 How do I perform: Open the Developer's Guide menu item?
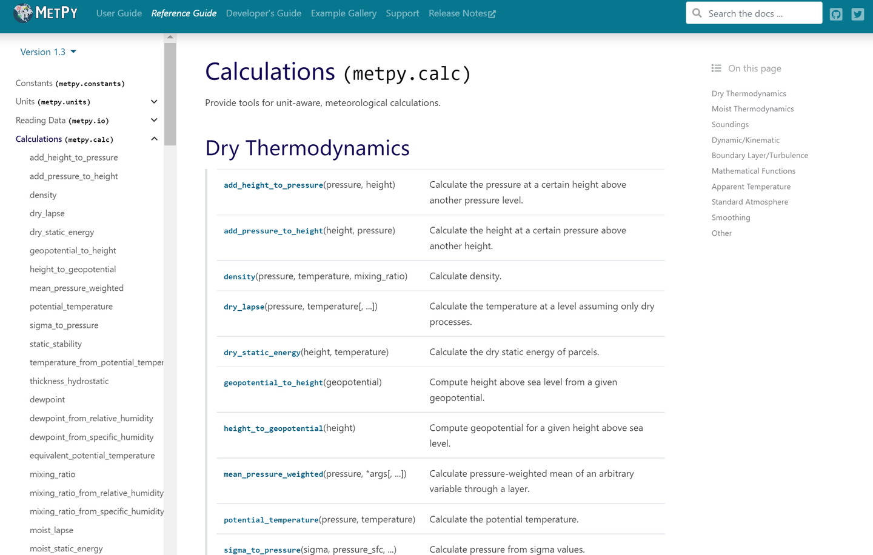click(263, 13)
